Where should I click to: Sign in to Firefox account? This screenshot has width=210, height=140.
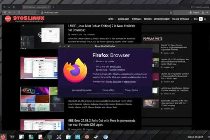click(194, 13)
